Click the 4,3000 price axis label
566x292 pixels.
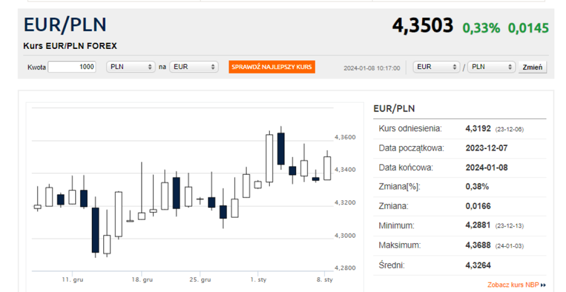345,236
